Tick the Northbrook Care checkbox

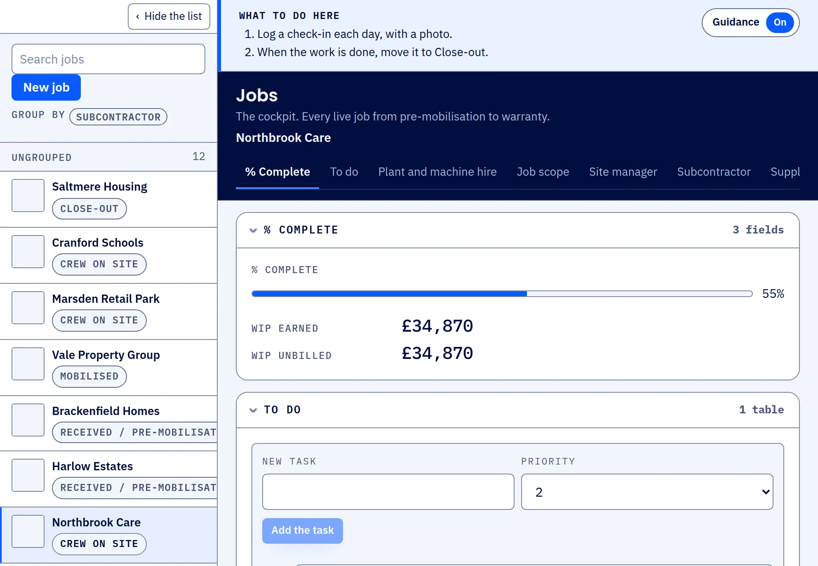coord(28,531)
